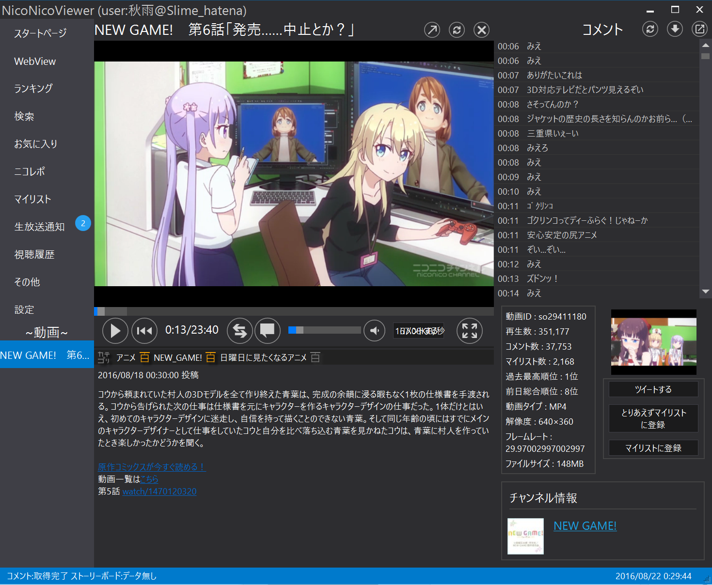Select comment ズドンッ！
Viewport: 712px width, 585px height.
point(597,278)
